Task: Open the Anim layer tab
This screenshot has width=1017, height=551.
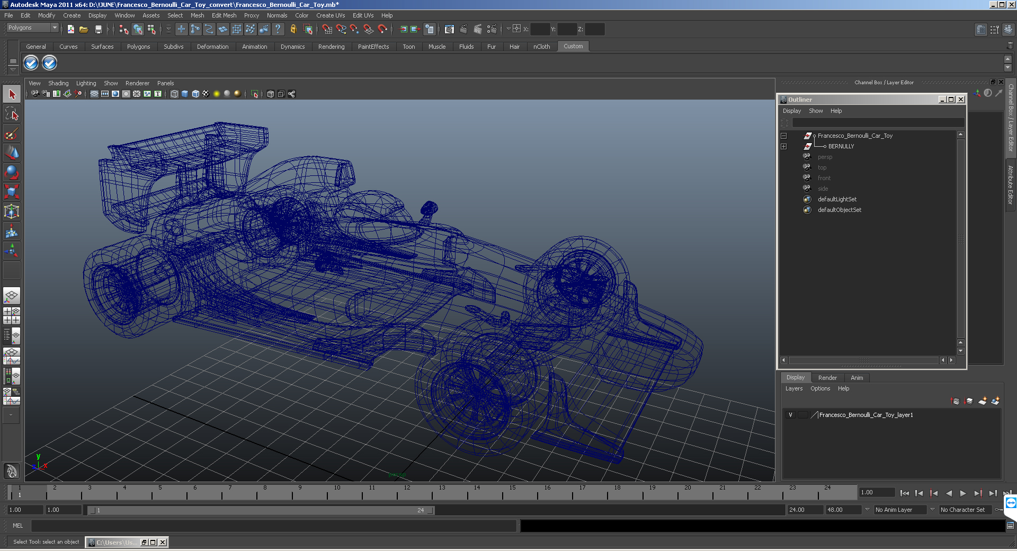Action: click(857, 378)
